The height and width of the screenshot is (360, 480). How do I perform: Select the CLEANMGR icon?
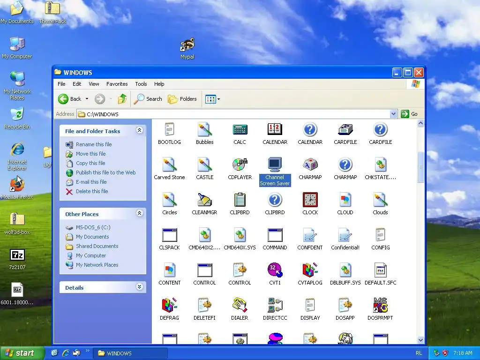coord(204,204)
